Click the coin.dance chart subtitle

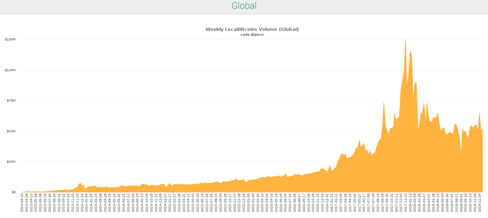252,35
